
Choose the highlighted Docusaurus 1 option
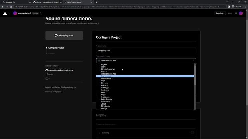point(145,76)
